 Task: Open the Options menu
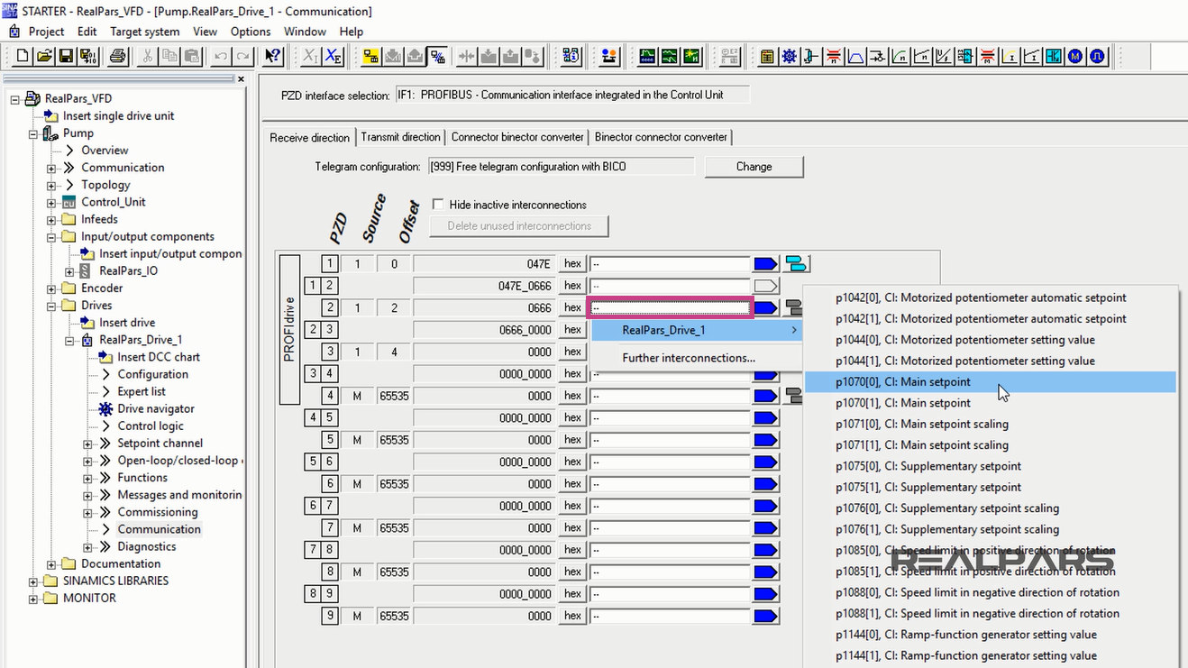[250, 31]
